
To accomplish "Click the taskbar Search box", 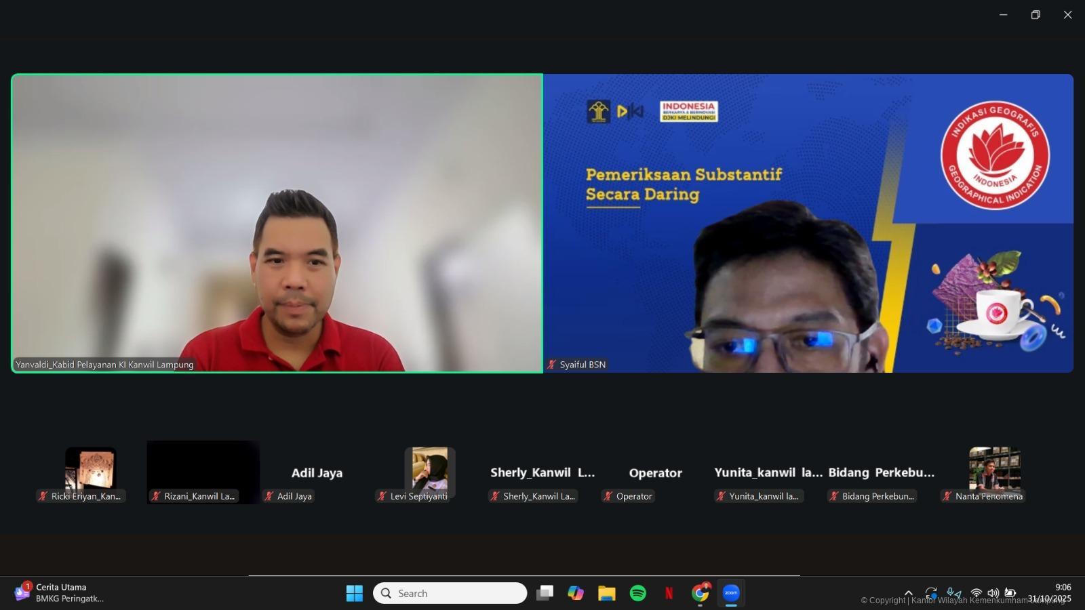I will (450, 593).
